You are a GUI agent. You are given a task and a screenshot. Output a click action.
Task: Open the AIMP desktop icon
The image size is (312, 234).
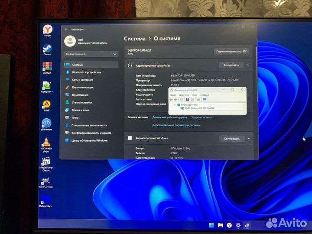pyautogui.click(x=46, y=104)
